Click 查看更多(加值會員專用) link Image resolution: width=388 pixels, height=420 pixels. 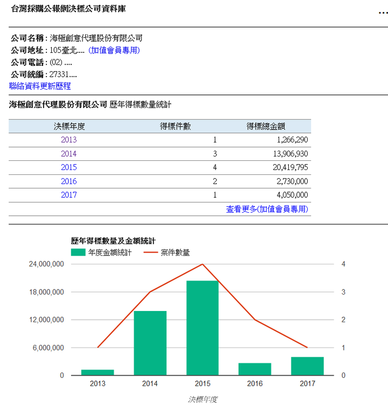click(x=267, y=209)
